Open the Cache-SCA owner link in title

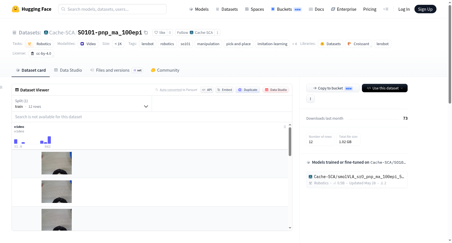(62, 32)
